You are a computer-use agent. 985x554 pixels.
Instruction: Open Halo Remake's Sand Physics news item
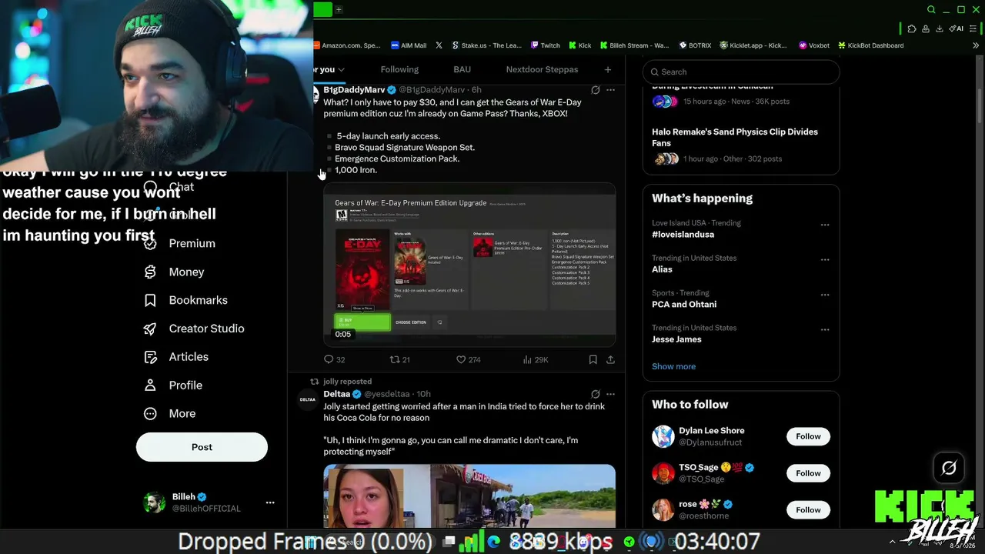pyautogui.click(x=741, y=146)
